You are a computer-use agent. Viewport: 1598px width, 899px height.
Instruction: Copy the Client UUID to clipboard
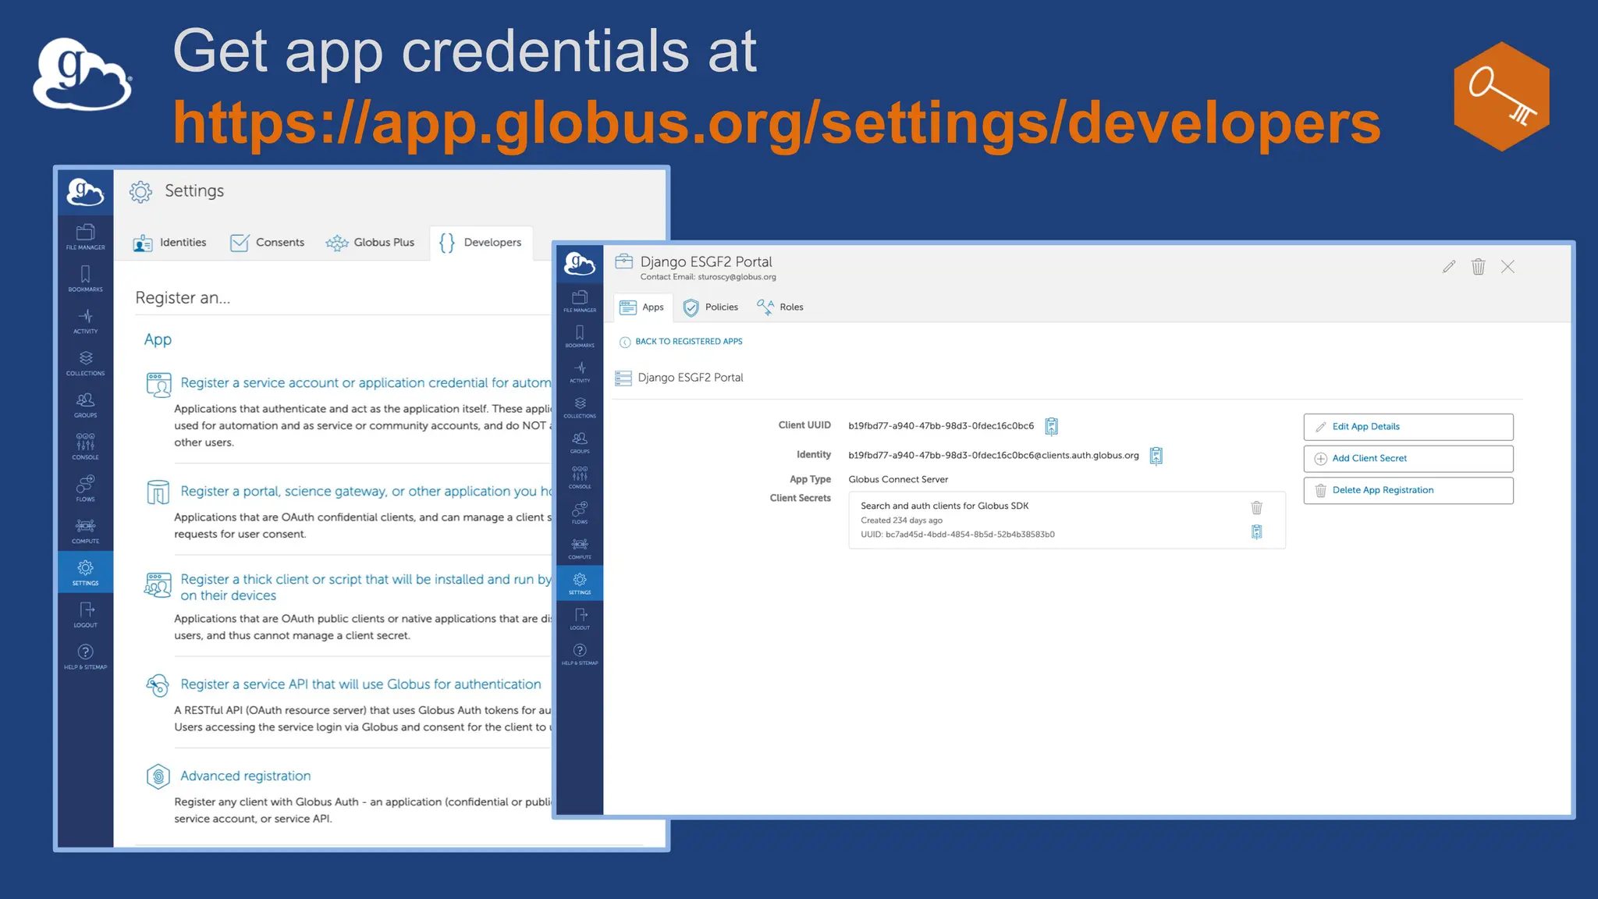(1052, 426)
